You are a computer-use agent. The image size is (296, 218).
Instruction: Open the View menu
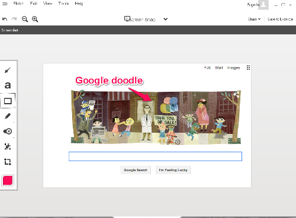(x=47, y=4)
